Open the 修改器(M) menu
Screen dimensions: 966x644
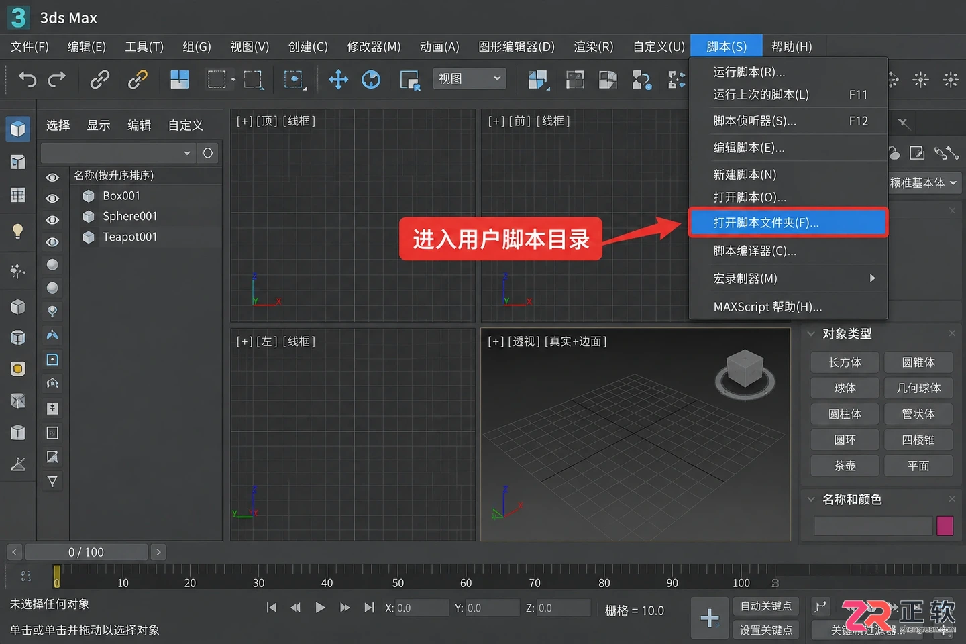(x=374, y=47)
